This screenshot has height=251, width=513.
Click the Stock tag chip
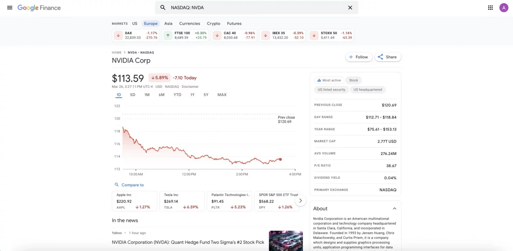click(x=354, y=80)
